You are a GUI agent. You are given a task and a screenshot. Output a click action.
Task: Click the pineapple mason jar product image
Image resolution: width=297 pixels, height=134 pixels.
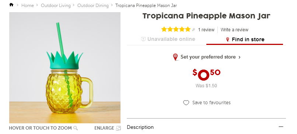tap(65, 68)
